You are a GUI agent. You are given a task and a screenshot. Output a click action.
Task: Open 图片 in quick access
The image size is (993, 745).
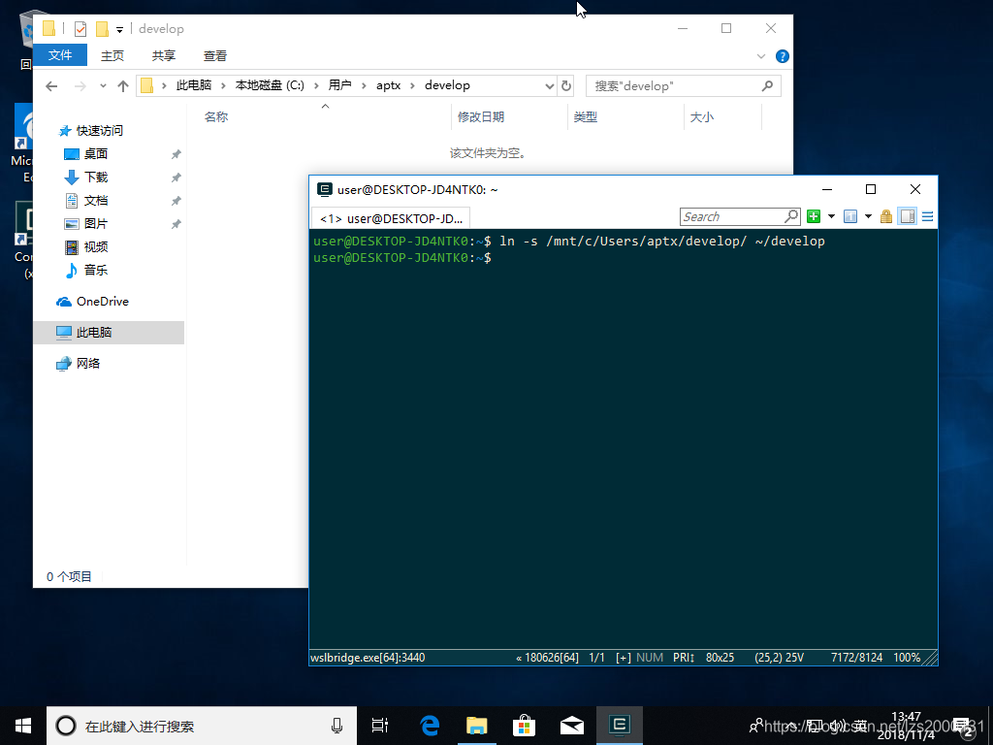[x=96, y=224]
